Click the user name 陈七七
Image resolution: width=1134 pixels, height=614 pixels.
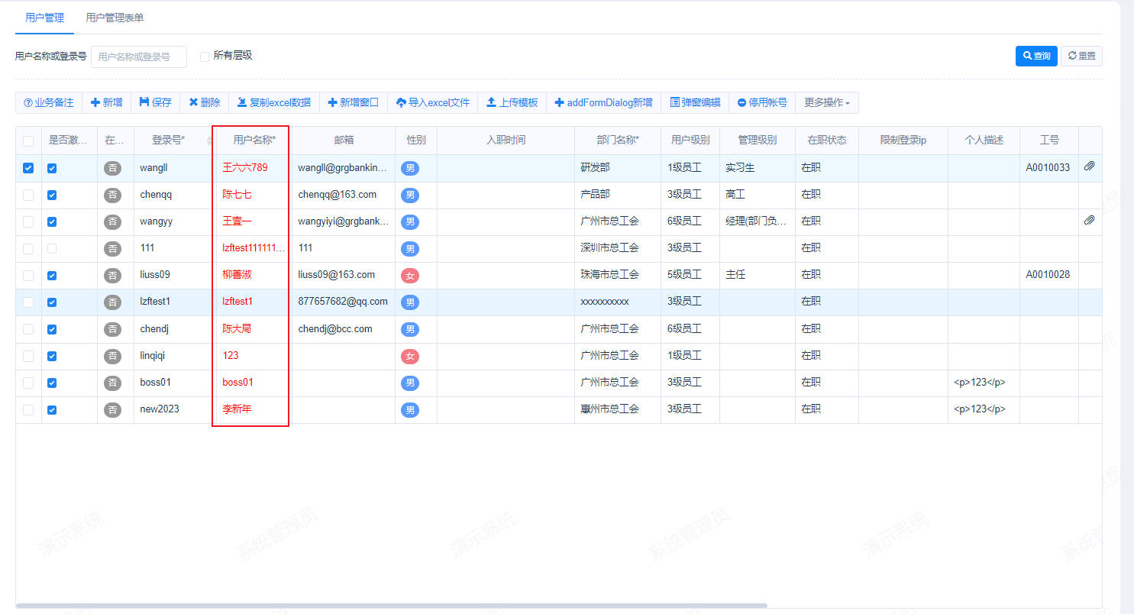(237, 195)
